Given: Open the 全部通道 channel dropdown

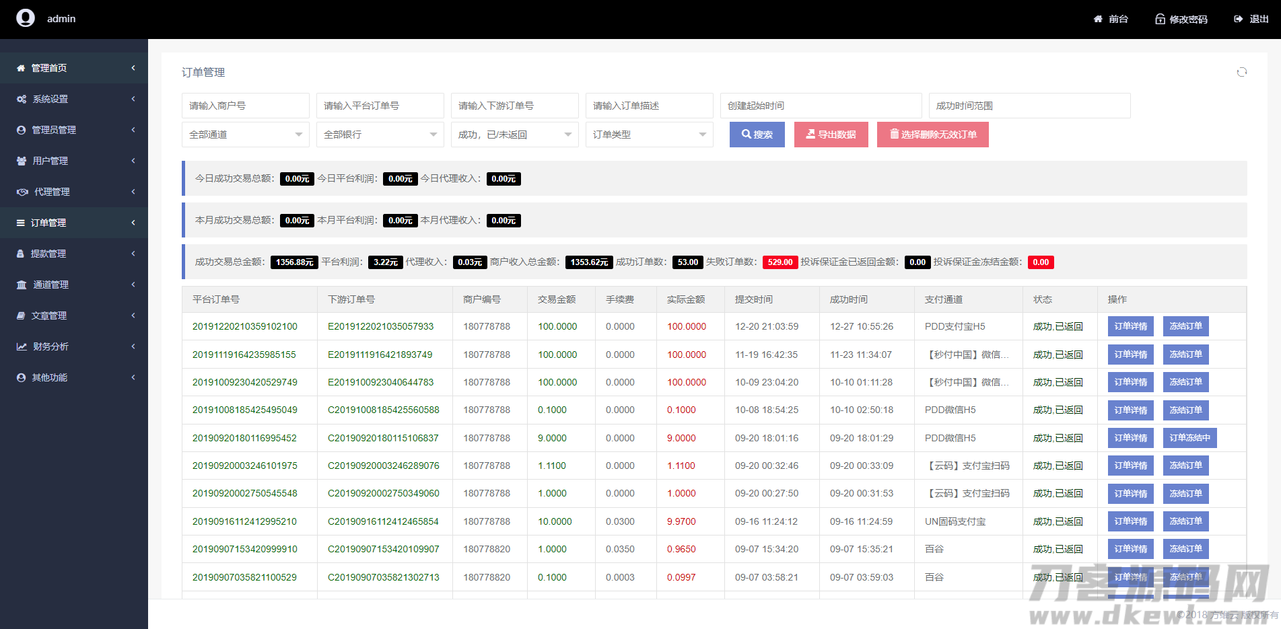Looking at the screenshot, I should (245, 135).
